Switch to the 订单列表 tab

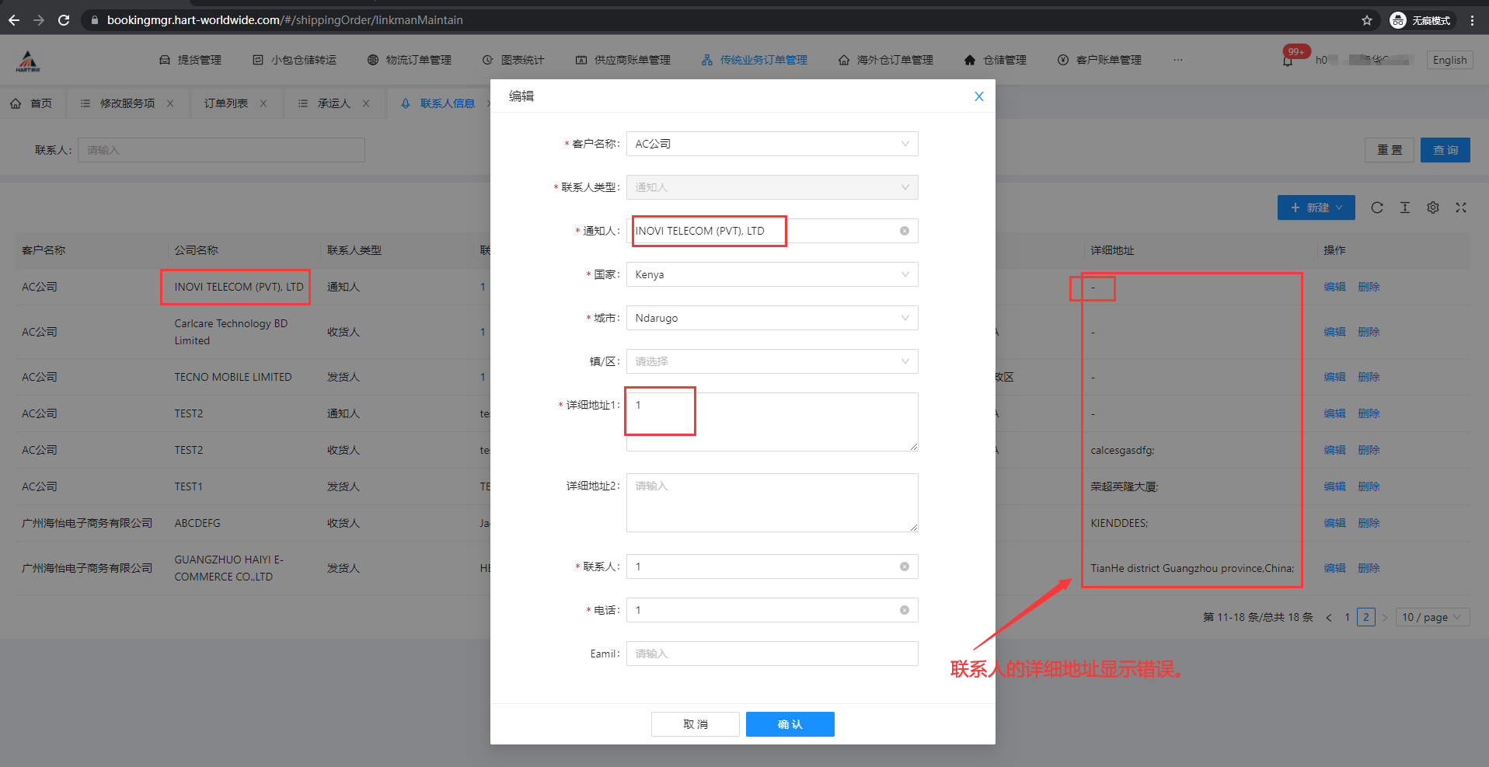point(226,103)
